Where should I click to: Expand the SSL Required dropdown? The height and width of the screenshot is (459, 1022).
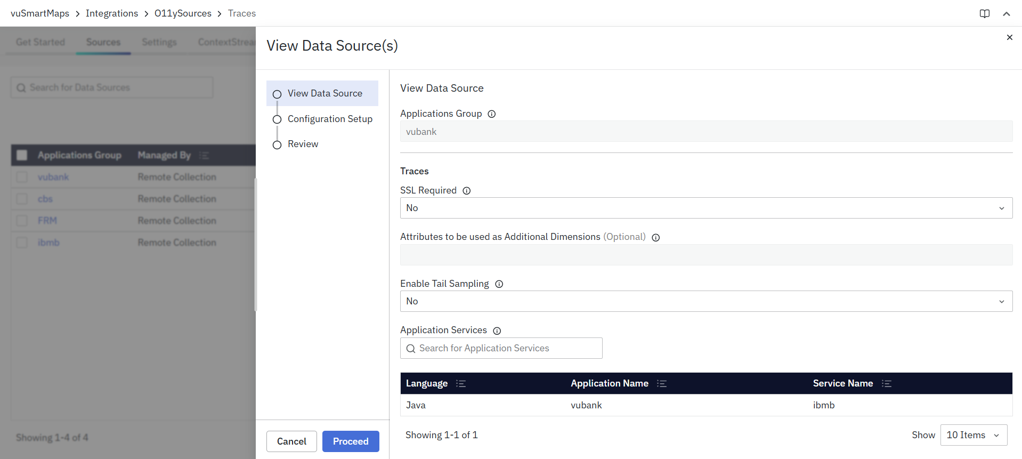(706, 208)
